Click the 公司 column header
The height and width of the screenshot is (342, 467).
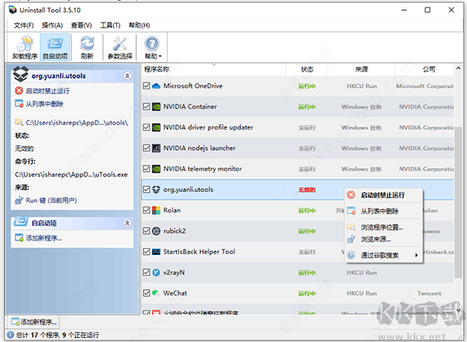click(425, 69)
